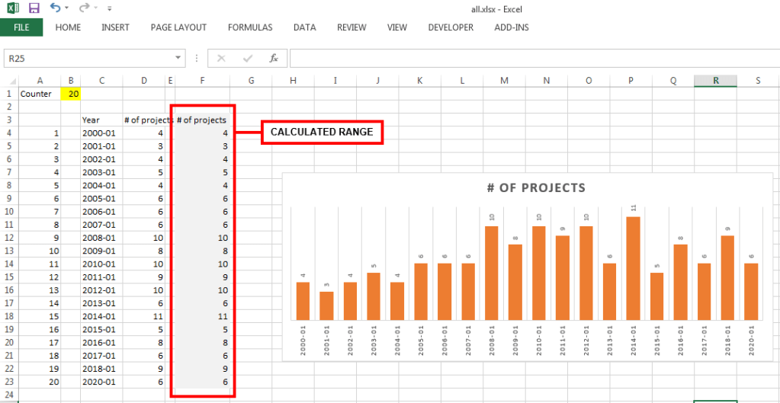Viewport: 780px width, 403px height.
Task: Expand the Name Box dropdown arrow
Action: [178, 58]
